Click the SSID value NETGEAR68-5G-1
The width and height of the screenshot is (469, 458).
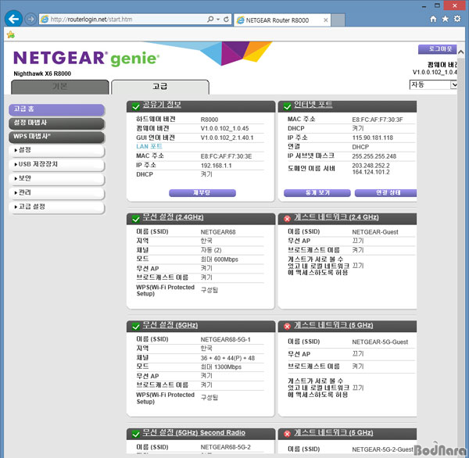point(226,339)
